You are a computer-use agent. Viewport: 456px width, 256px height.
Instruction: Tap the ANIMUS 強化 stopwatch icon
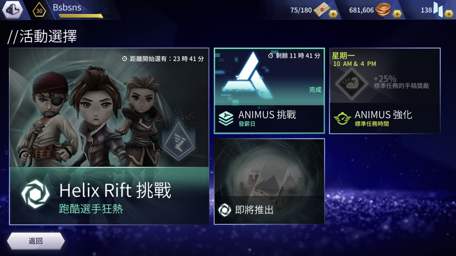click(342, 118)
